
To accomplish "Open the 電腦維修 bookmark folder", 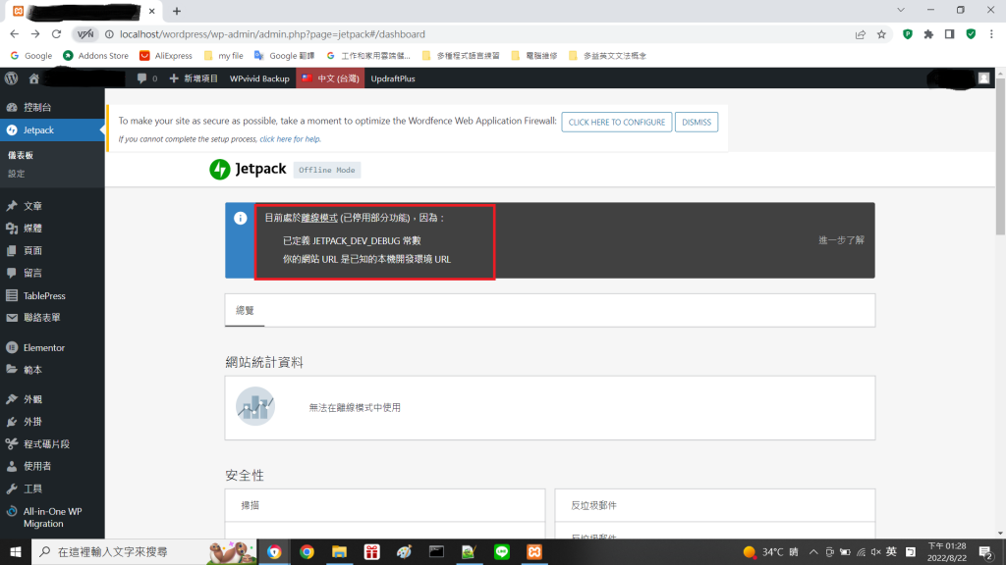I will (x=534, y=56).
